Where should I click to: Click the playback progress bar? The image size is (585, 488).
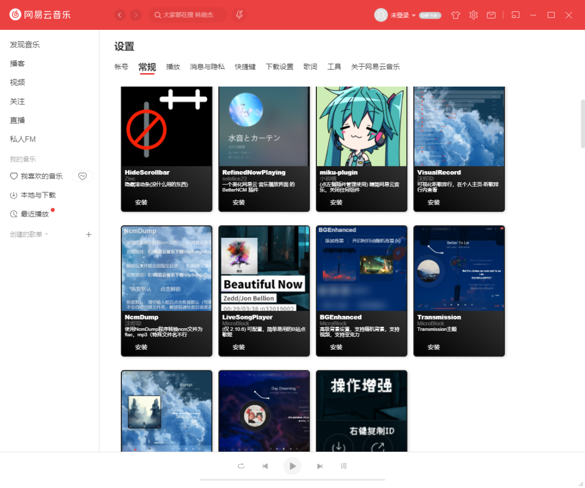click(292, 480)
